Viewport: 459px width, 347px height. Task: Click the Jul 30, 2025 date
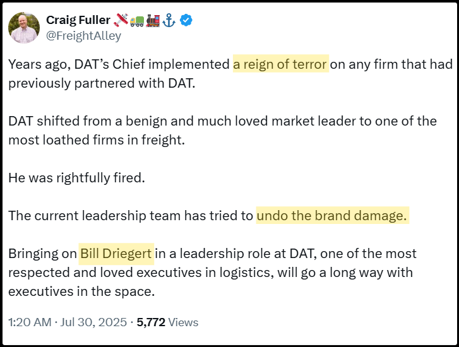coord(96,322)
